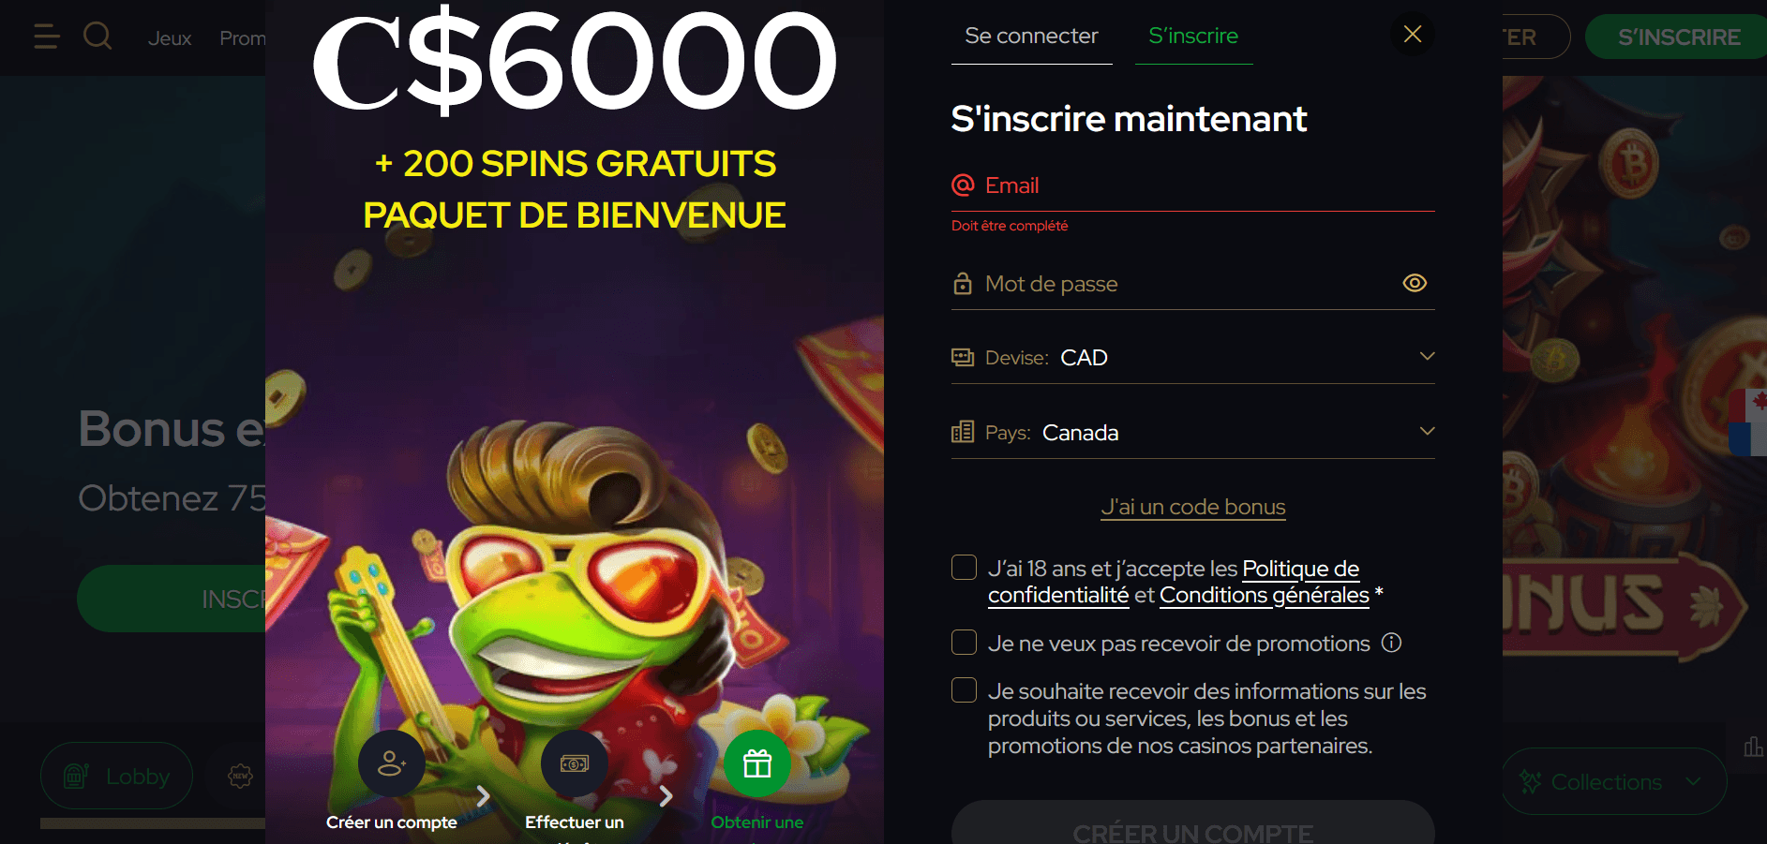Expand the Collections dropdown
The width and height of the screenshot is (1767, 844).
[x=1614, y=781]
